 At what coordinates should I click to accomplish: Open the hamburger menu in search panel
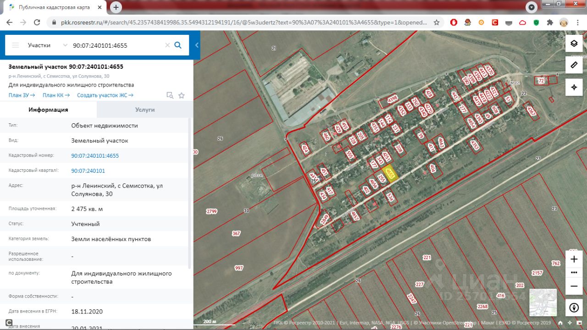coord(16,45)
